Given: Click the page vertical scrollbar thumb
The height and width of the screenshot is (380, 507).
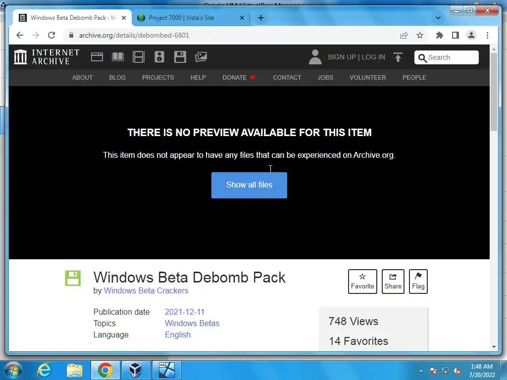Looking at the screenshot, I should [x=494, y=92].
